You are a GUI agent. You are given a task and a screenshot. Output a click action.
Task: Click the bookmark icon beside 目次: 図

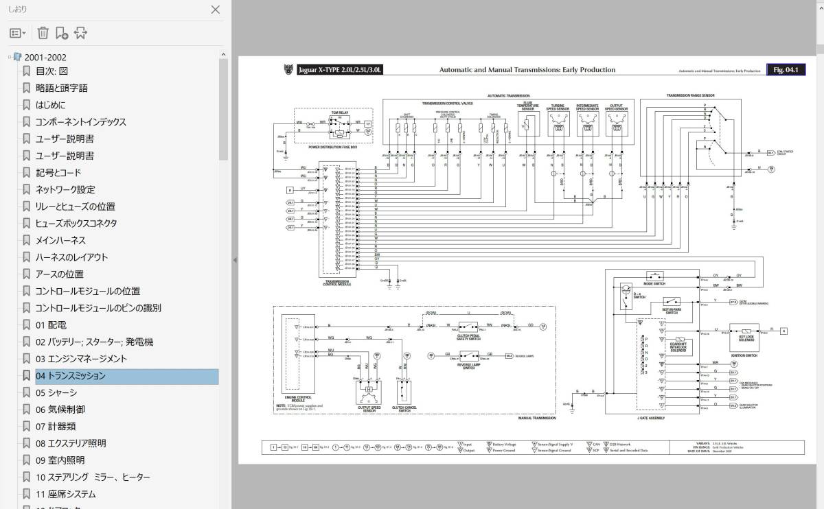pos(26,71)
